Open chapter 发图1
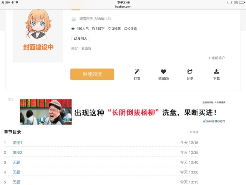 pos(18,143)
